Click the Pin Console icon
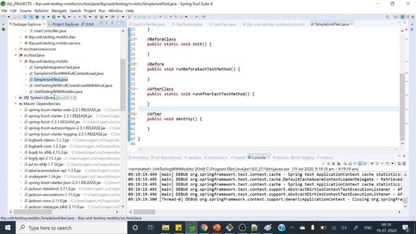The width and height of the screenshot is (416, 234). pyautogui.click(x=372, y=164)
